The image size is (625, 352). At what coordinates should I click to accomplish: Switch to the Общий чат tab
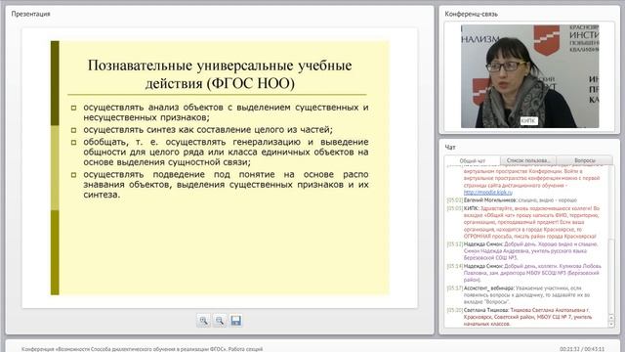coord(473,160)
